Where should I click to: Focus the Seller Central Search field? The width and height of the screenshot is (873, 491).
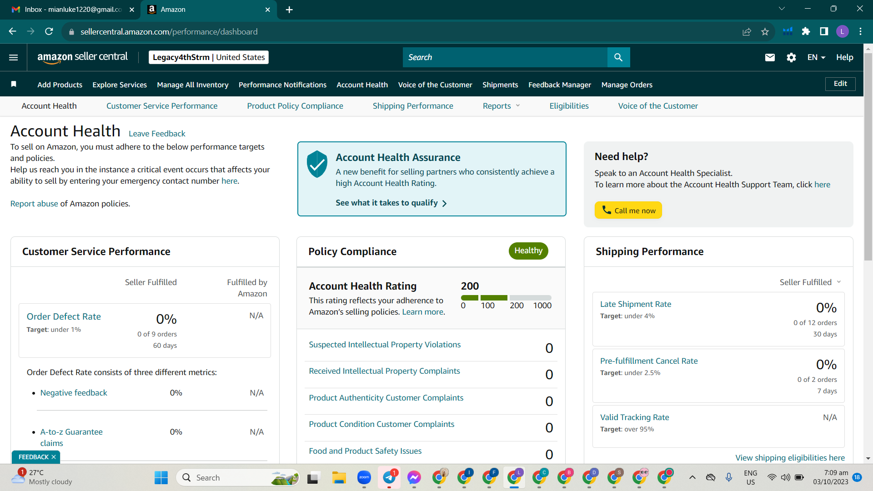click(x=505, y=57)
